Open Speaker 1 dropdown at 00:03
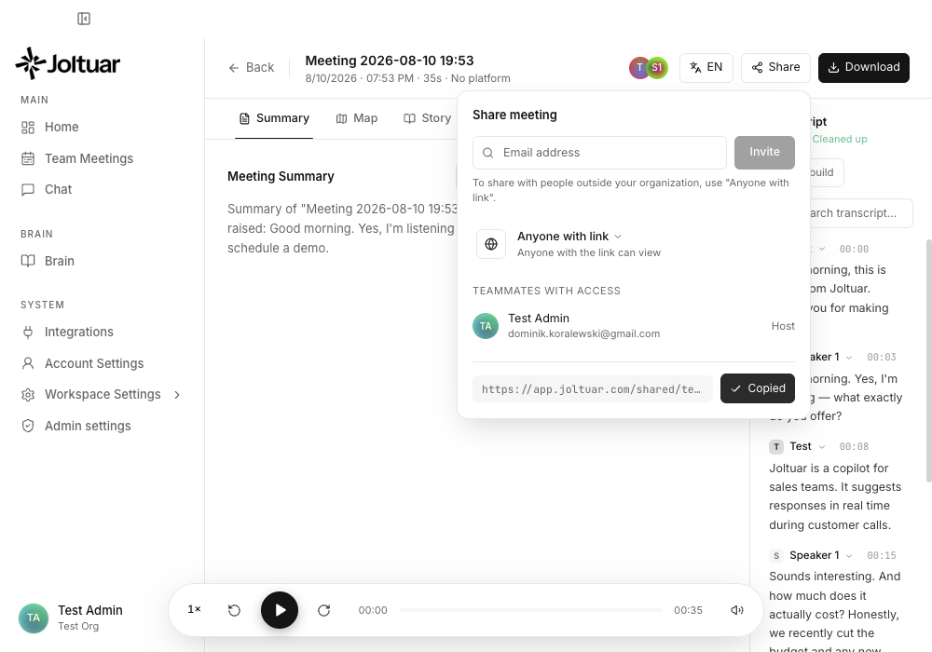 tap(849, 358)
